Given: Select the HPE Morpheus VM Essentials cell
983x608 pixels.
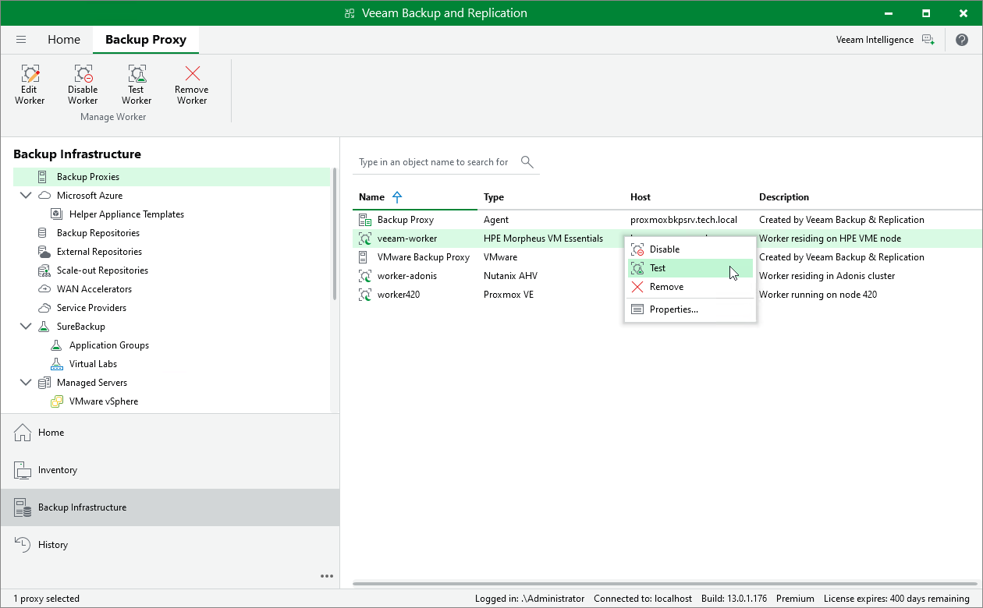Looking at the screenshot, I should [543, 239].
